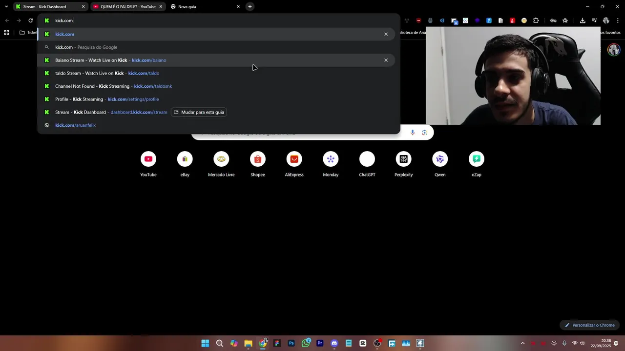Open File Explorer from taskbar
The width and height of the screenshot is (625, 351).
248,343
